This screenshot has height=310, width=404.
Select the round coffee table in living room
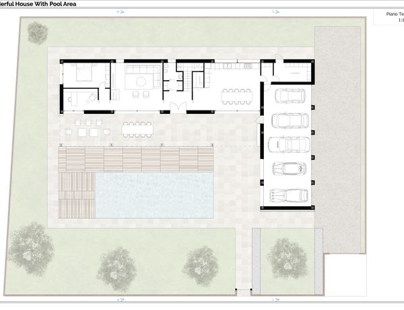pyautogui.click(x=143, y=82)
